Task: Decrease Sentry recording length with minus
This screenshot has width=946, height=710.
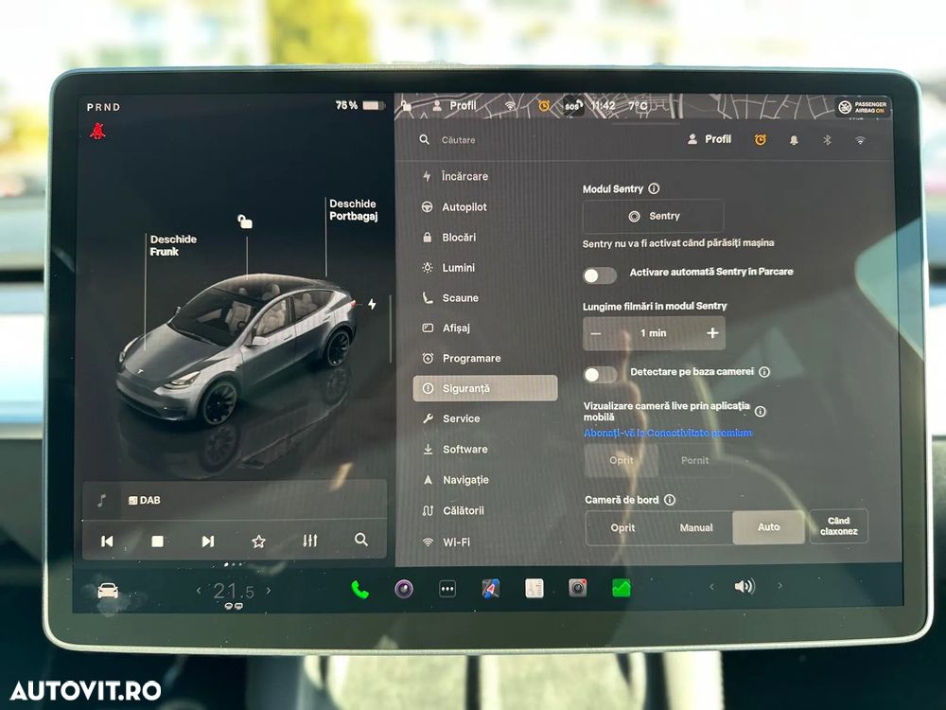Action: 596,334
